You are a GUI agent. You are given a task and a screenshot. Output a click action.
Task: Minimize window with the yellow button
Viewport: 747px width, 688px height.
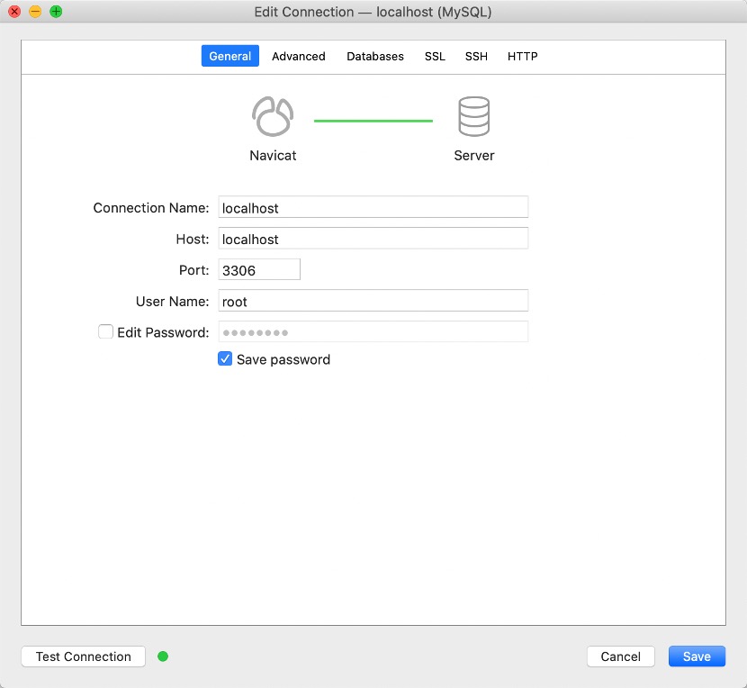[35, 12]
